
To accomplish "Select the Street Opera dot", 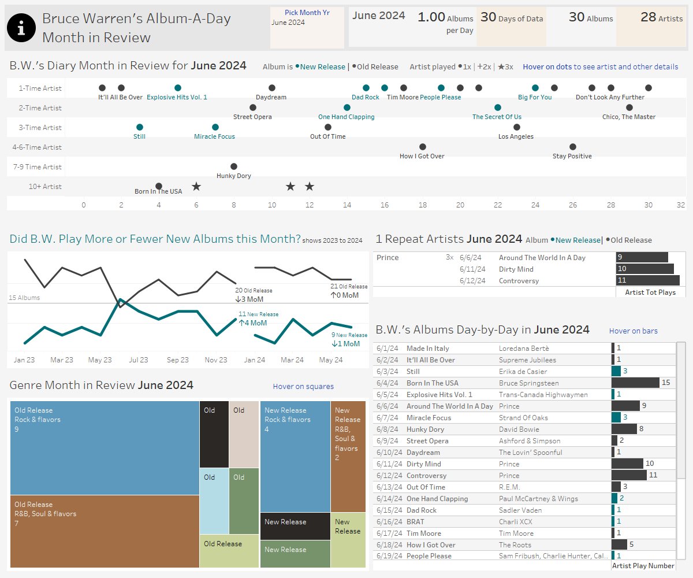I will coord(253,108).
